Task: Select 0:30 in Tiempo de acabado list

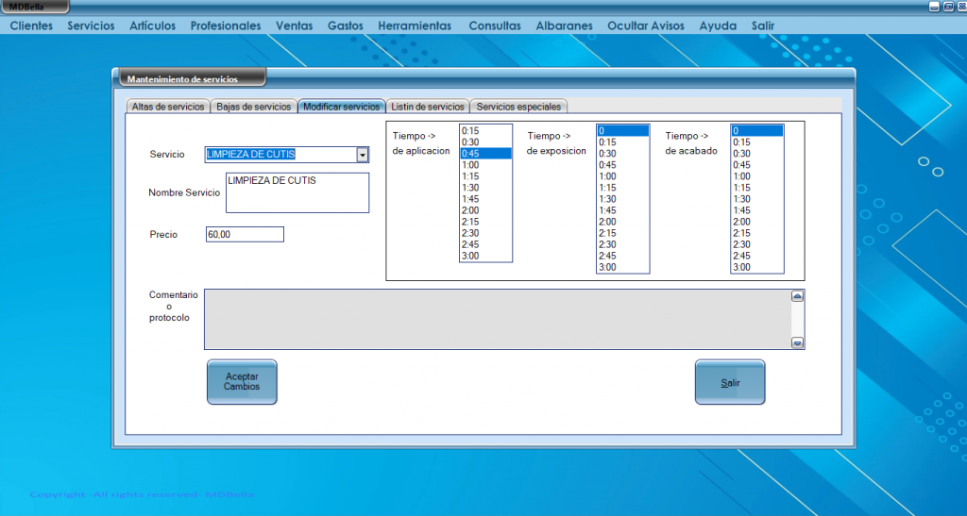Action: (x=757, y=154)
